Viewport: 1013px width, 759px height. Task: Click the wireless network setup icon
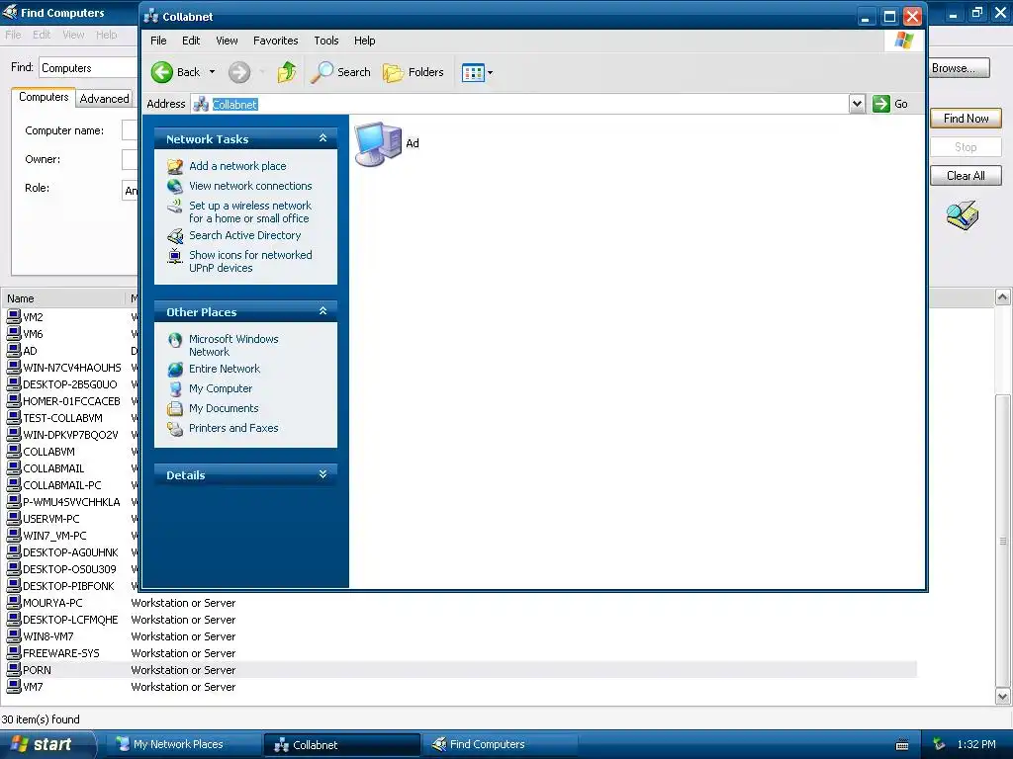175,206
